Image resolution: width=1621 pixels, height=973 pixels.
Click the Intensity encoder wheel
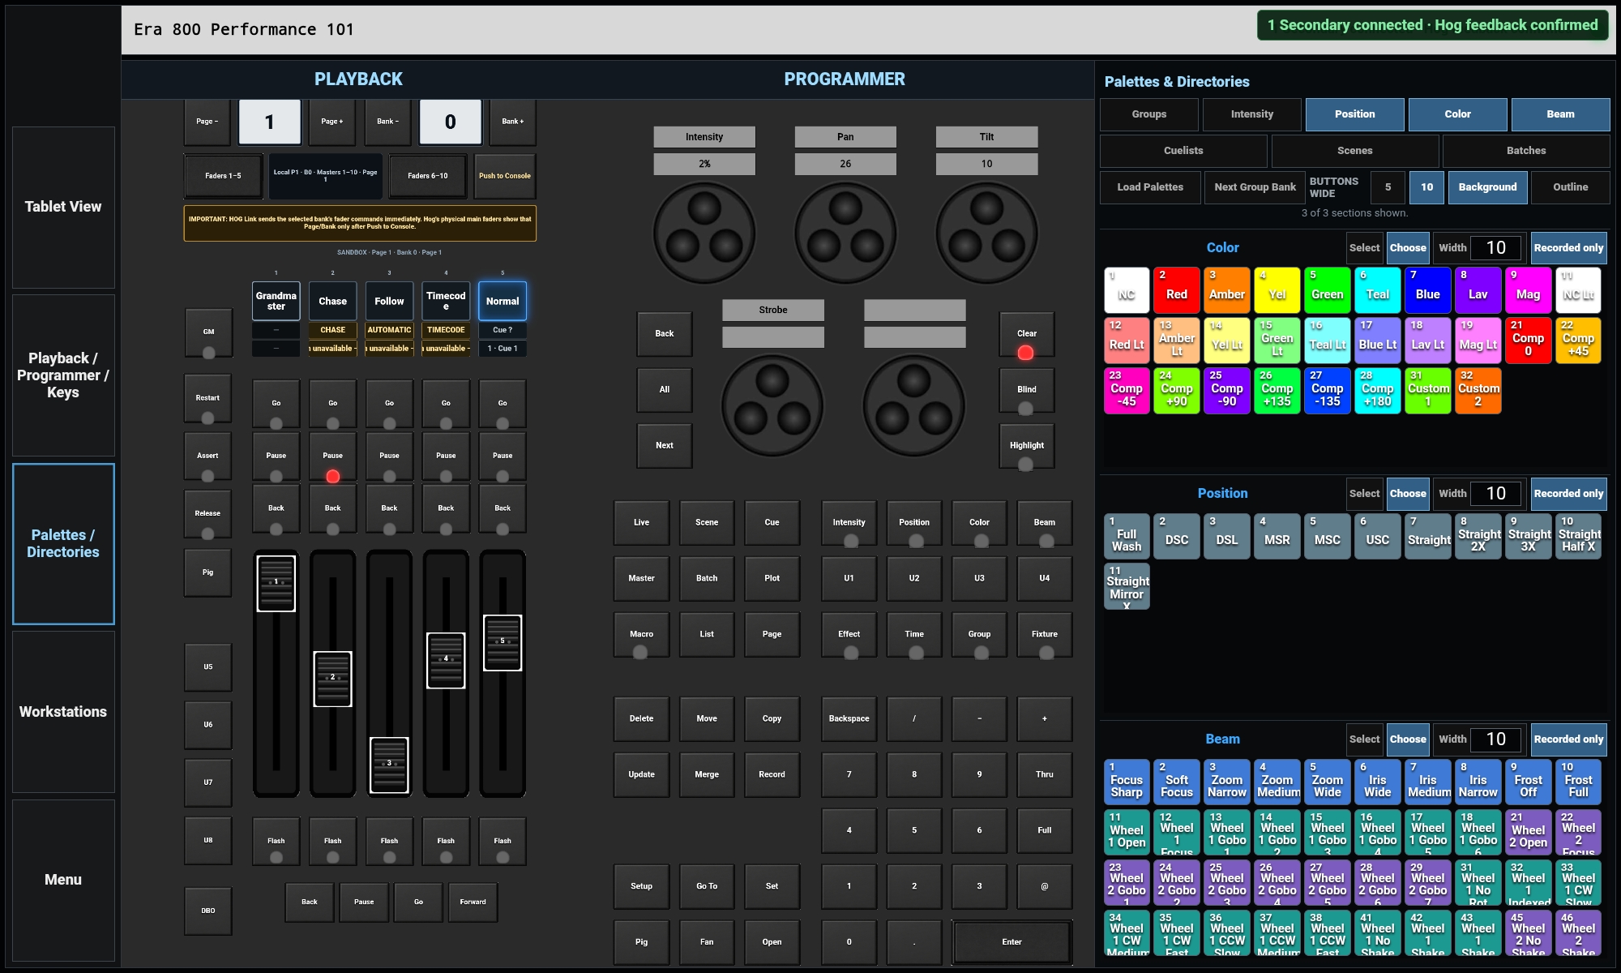[x=704, y=233]
